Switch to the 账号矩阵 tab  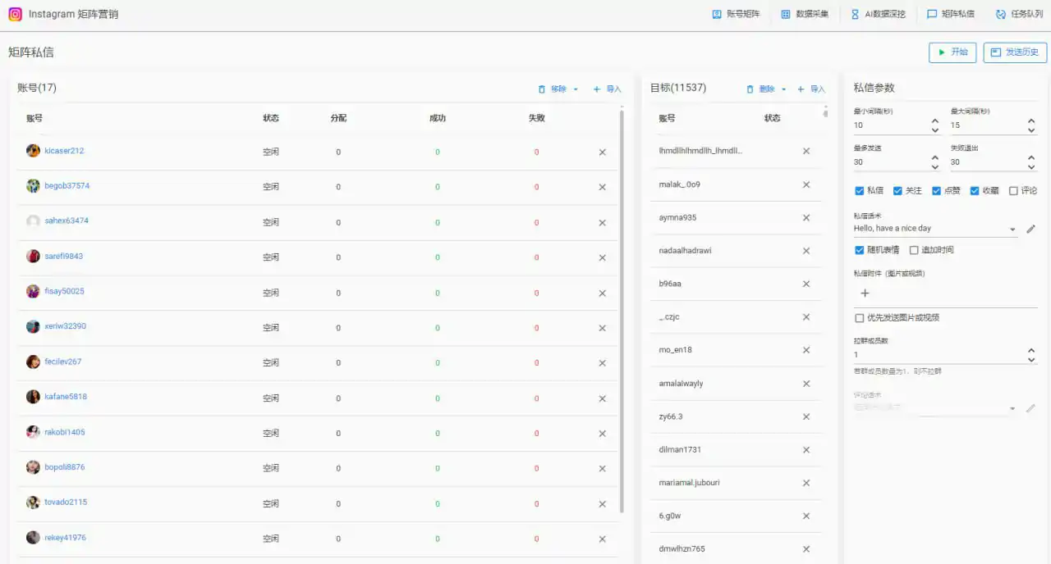pos(736,14)
